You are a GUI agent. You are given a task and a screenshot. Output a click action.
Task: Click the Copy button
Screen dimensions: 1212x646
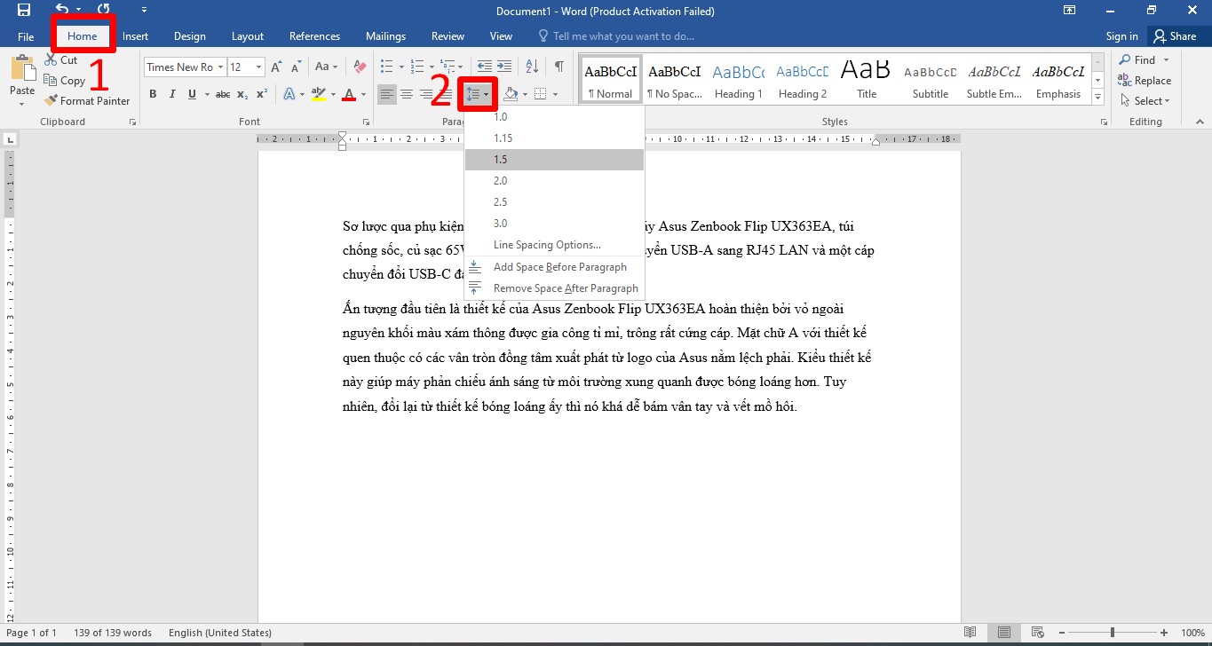pos(65,81)
